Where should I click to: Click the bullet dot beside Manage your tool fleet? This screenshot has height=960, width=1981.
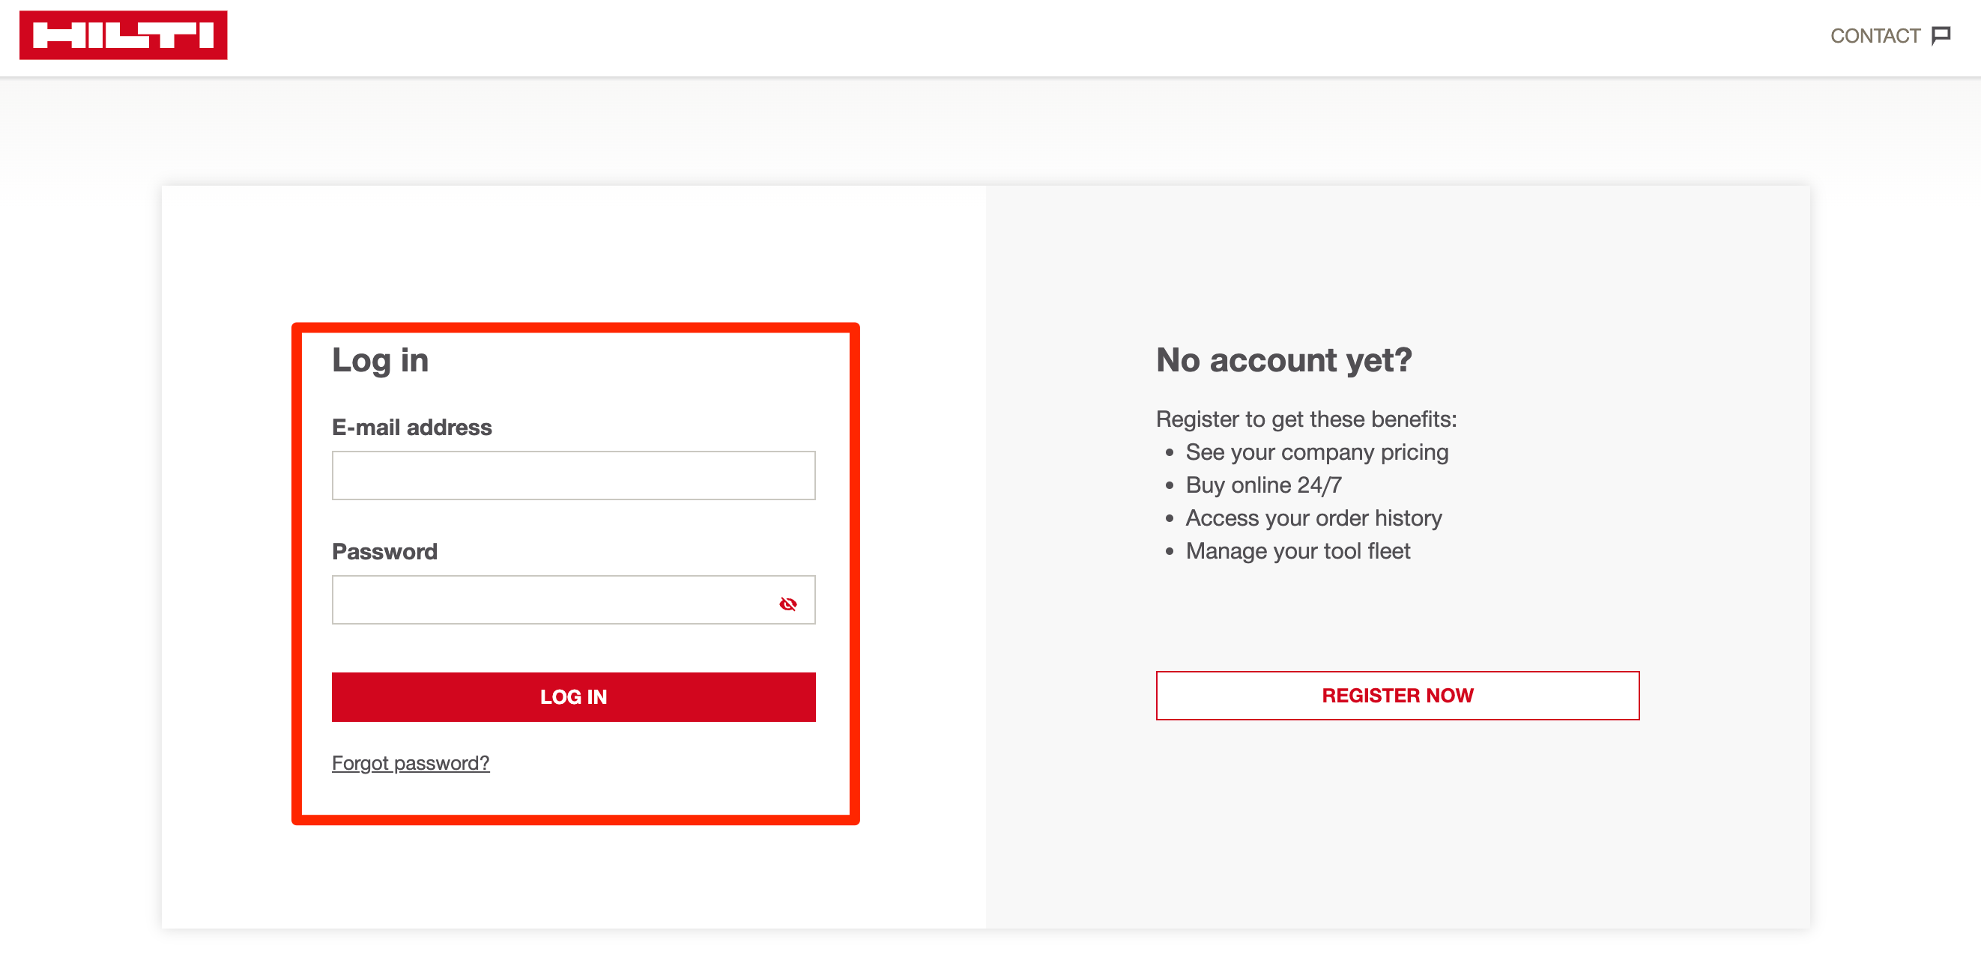pos(1170,552)
